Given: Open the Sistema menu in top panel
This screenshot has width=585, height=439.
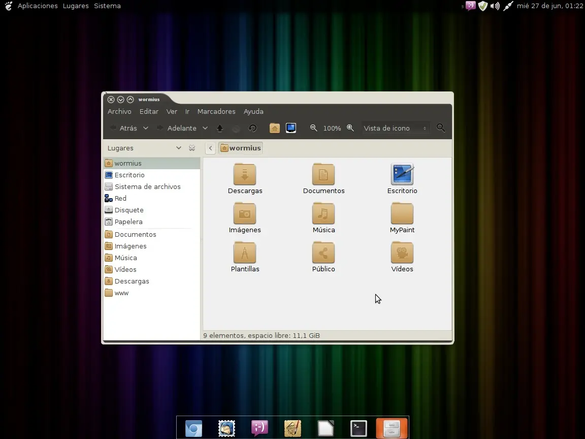Looking at the screenshot, I should 107,6.
